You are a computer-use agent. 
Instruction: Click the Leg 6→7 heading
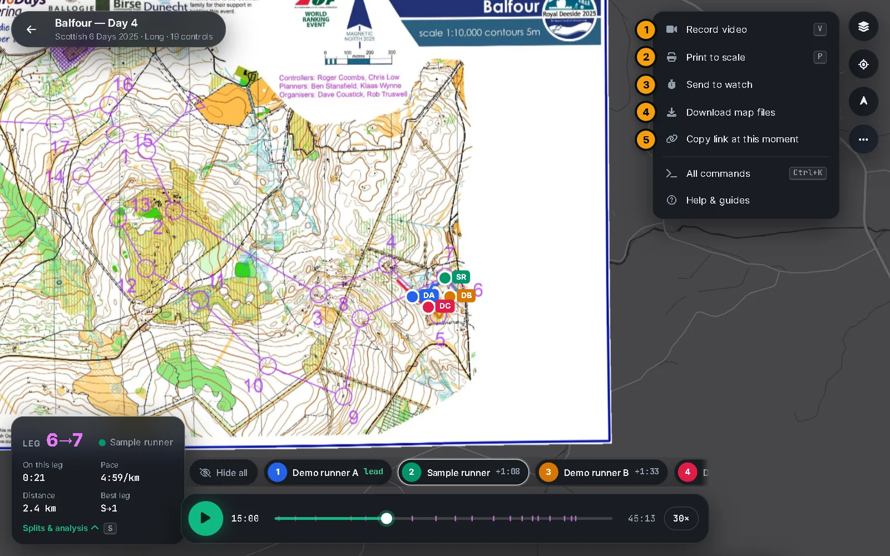[53, 441]
